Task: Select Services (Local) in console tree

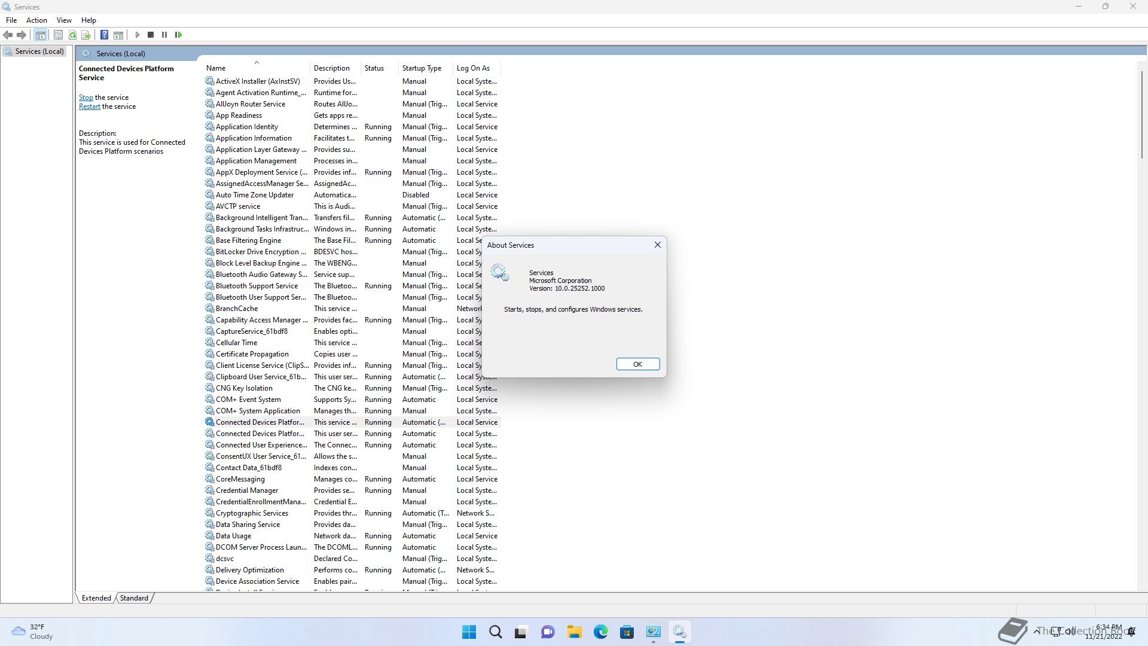Action: [x=39, y=51]
